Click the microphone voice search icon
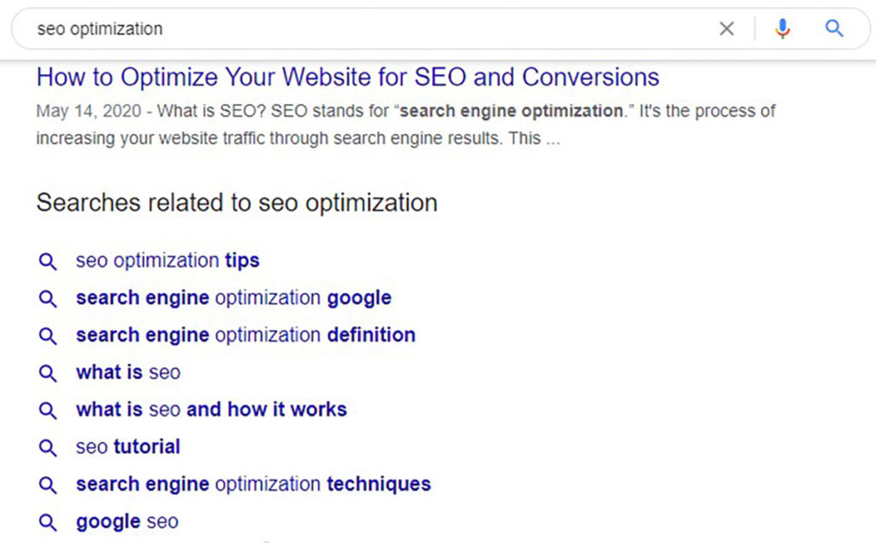Screen dimensions: 876x543 click(782, 28)
